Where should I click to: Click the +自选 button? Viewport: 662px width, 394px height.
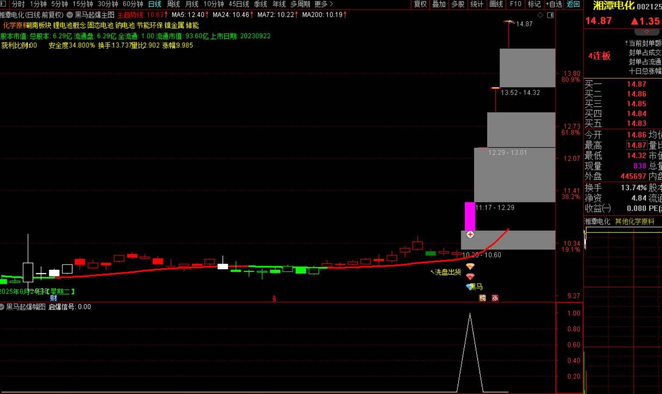pyautogui.click(x=553, y=4)
